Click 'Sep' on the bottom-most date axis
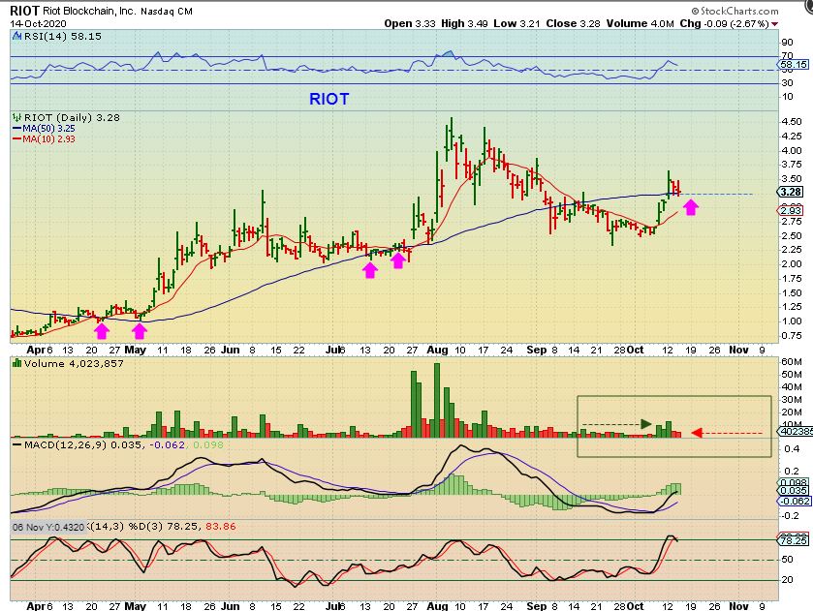This screenshot has height=611, width=813. coord(537,606)
